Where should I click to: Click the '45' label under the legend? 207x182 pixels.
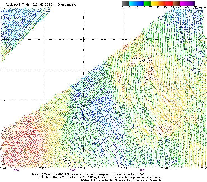click(187, 8)
